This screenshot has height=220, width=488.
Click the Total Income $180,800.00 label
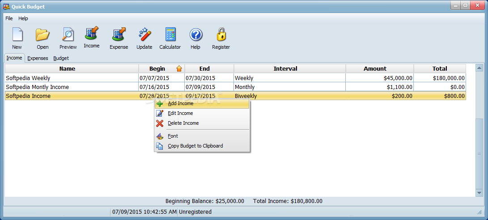click(288, 201)
